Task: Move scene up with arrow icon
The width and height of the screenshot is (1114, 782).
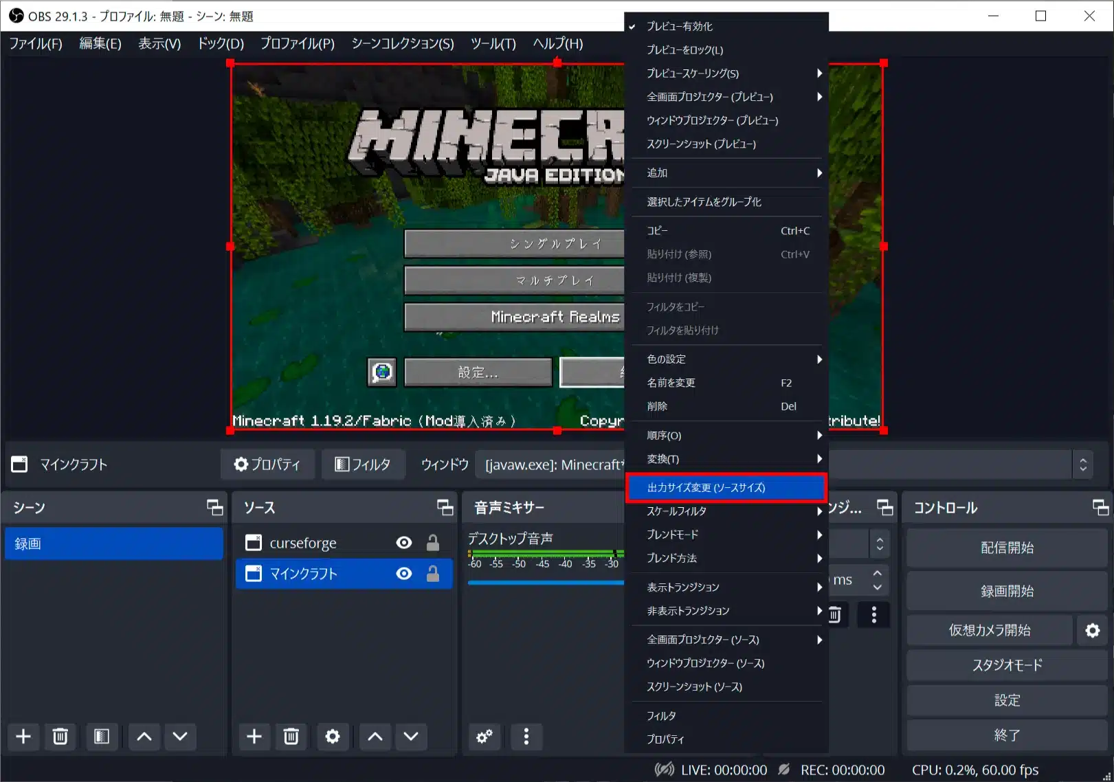Action: pos(144,737)
